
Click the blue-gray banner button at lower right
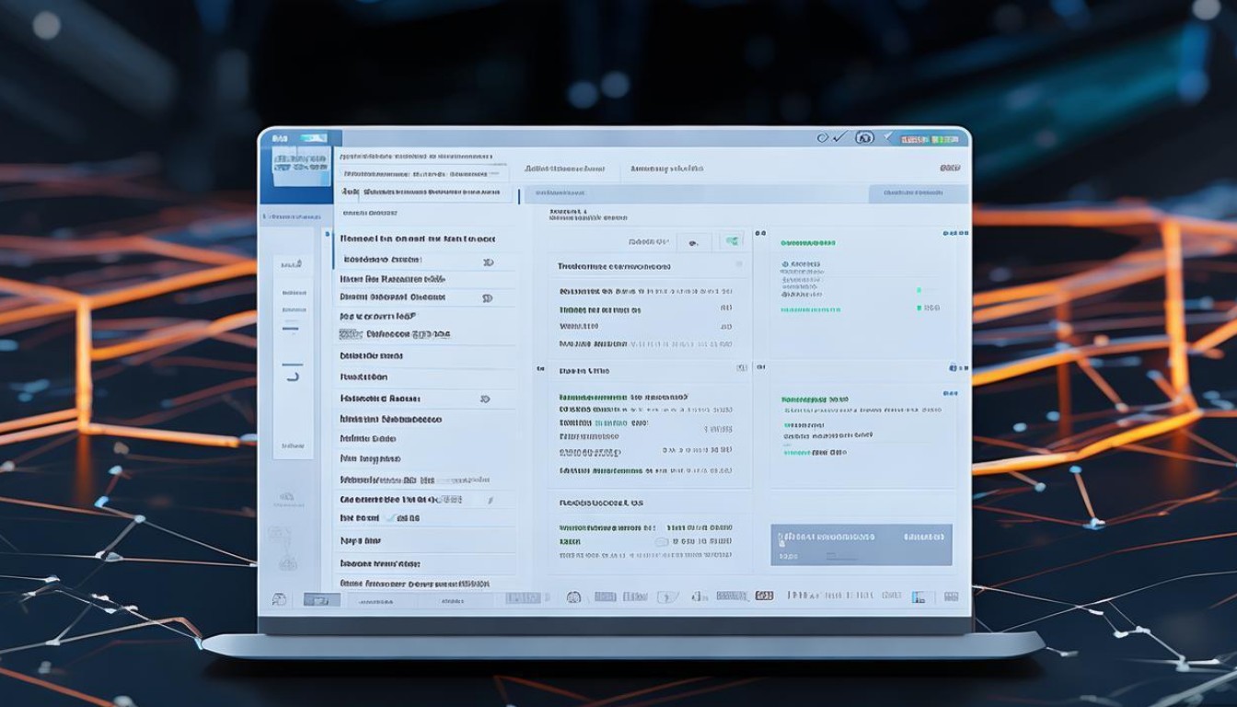(861, 545)
